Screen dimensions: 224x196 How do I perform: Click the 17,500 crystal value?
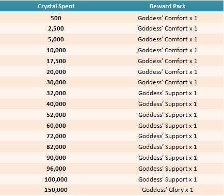(56, 61)
